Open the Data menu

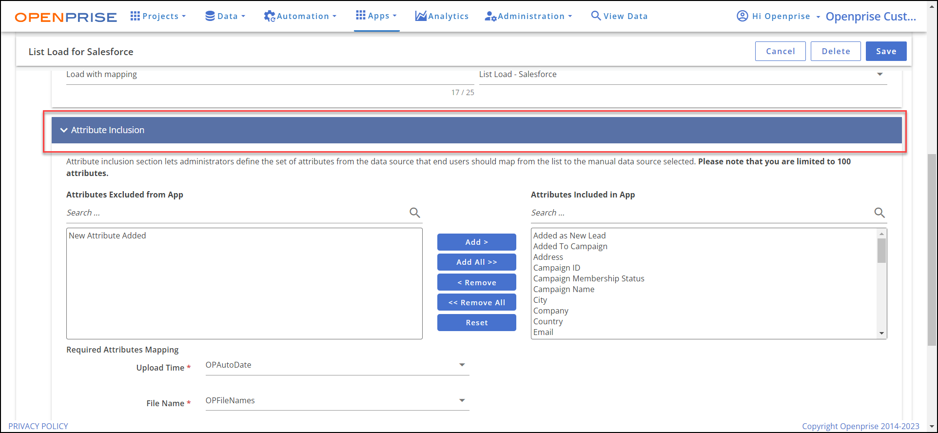pyautogui.click(x=225, y=16)
